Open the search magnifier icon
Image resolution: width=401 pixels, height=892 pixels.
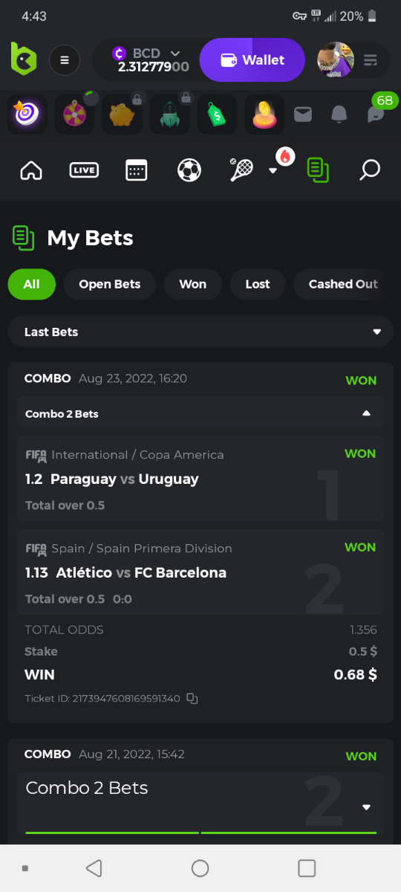[x=370, y=170]
